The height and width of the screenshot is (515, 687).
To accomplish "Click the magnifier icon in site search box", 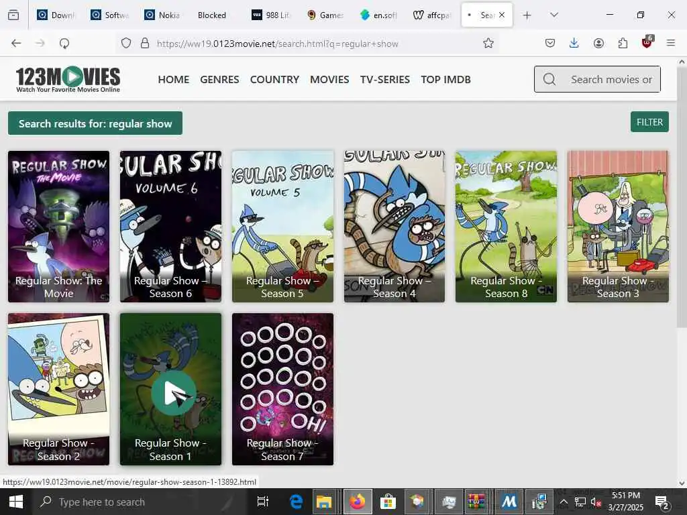I will click(549, 79).
